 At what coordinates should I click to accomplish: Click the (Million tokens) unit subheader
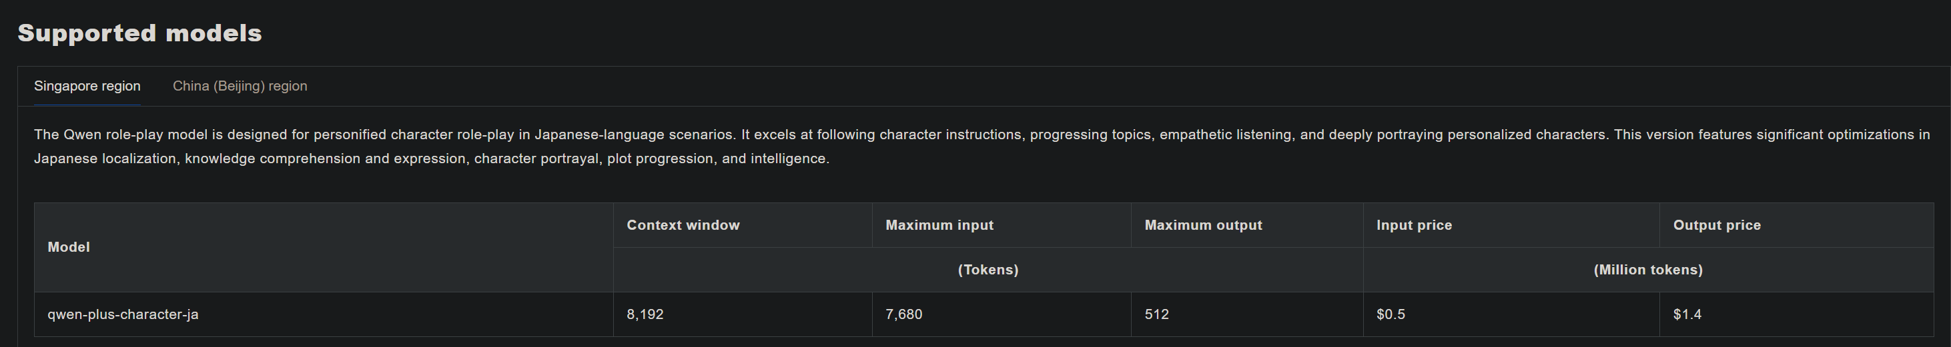click(1647, 270)
